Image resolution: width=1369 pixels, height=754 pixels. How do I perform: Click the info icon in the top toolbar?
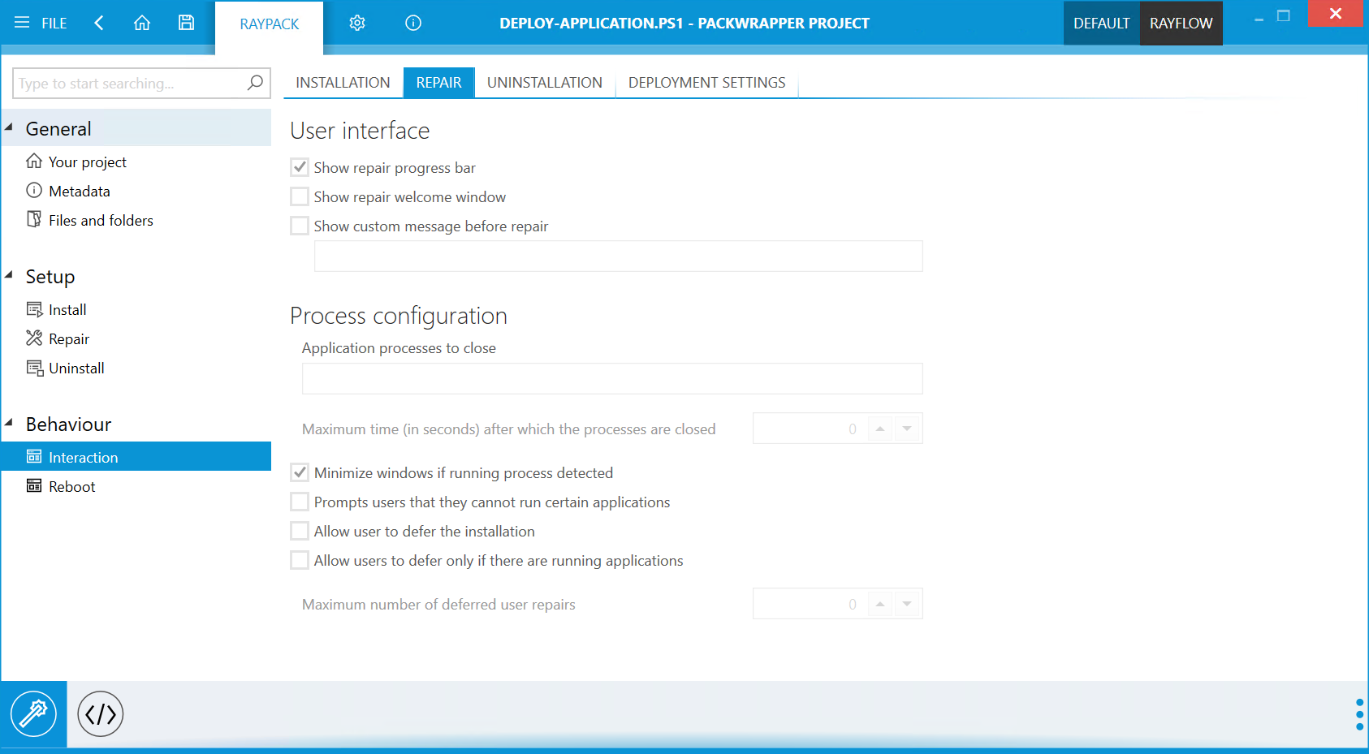point(412,23)
